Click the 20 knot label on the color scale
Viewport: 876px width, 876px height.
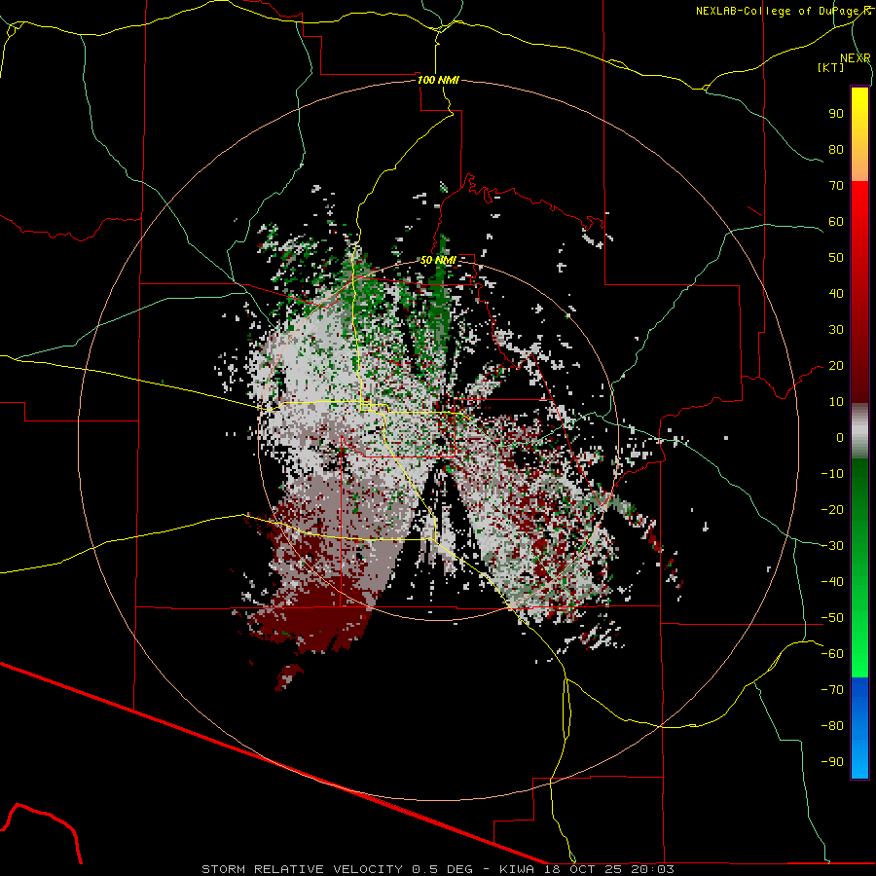pyautogui.click(x=836, y=365)
